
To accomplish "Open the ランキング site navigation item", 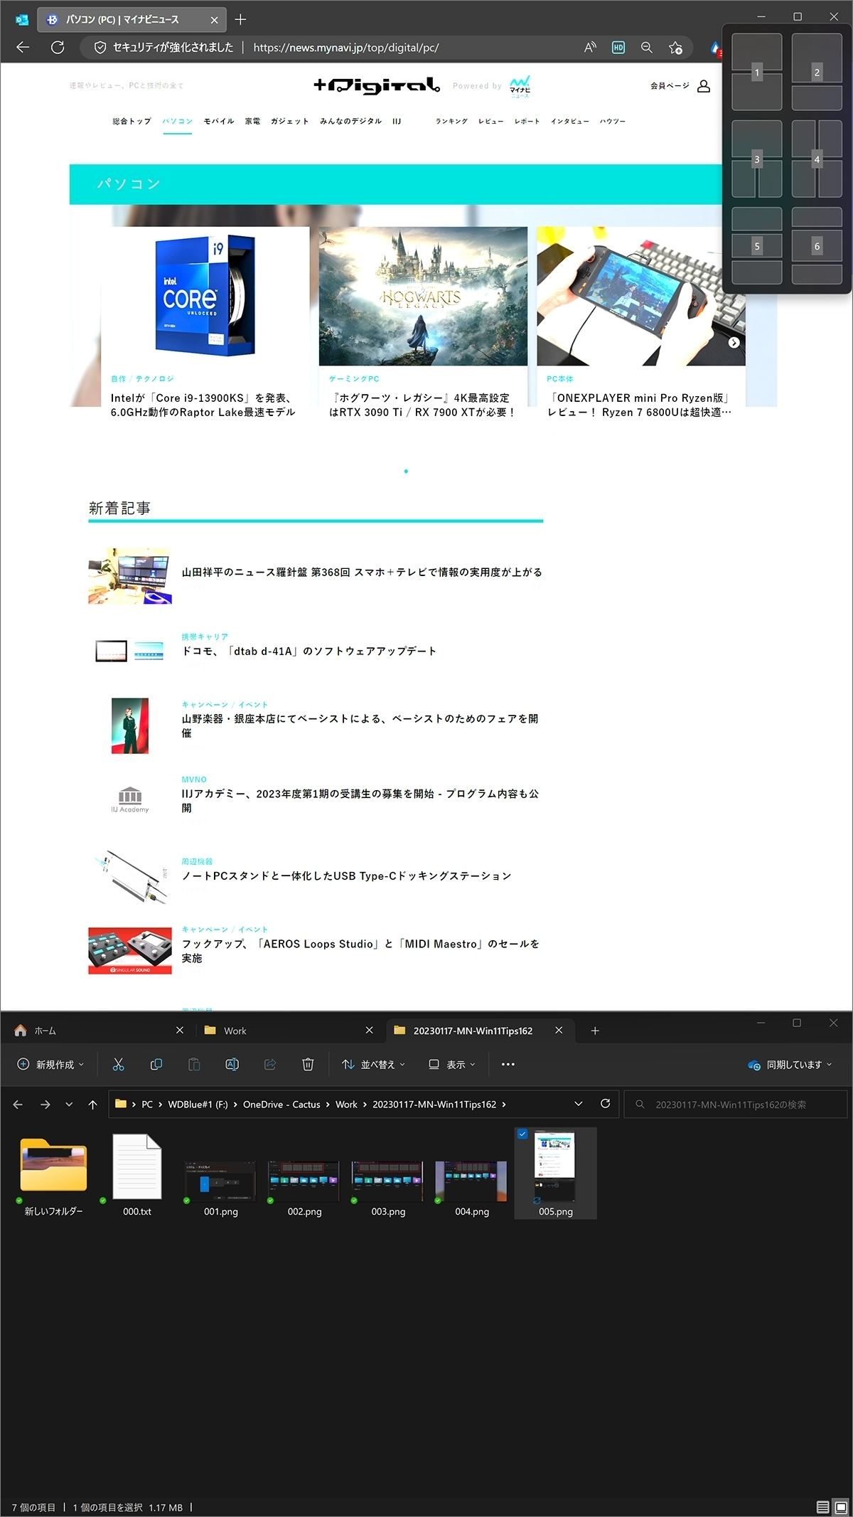I will click(x=452, y=122).
